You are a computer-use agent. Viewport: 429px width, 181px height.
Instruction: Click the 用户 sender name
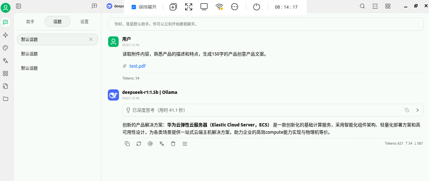(127, 39)
